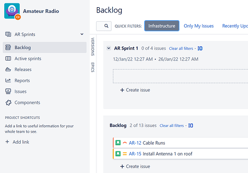The height and width of the screenshot is (173, 248).
Task: Go to Active sprints
Action: point(28,59)
